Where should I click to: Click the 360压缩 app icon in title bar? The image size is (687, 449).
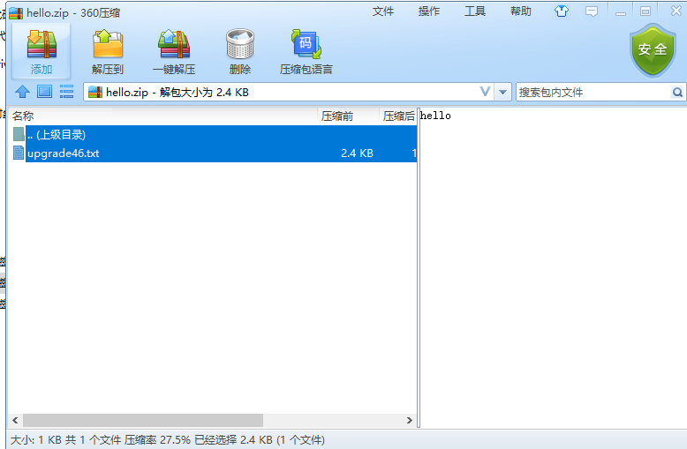[16, 12]
